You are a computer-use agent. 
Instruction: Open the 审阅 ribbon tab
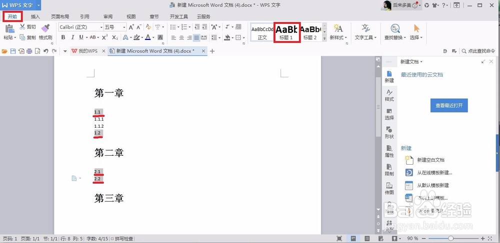click(x=108, y=16)
